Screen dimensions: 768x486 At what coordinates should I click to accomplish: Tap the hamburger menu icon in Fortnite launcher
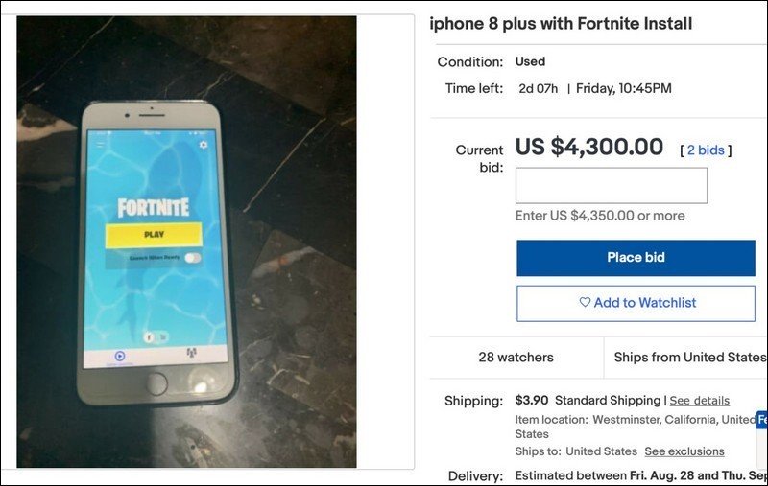[x=101, y=144]
